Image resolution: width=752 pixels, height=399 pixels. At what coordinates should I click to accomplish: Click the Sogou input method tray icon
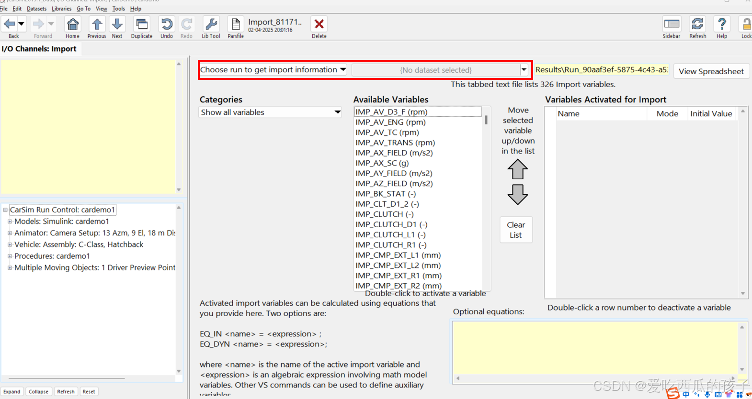click(x=673, y=394)
